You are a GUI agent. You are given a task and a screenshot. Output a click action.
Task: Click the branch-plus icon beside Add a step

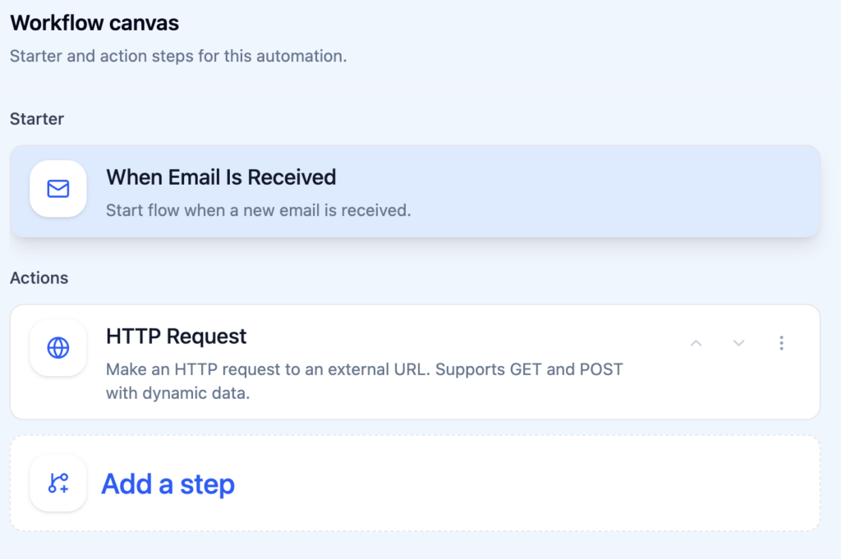coord(58,483)
